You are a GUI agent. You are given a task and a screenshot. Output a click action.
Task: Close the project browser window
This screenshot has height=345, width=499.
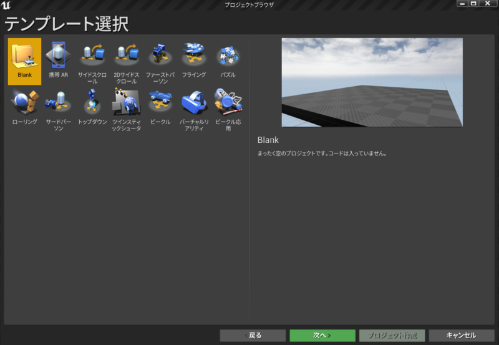487,4
